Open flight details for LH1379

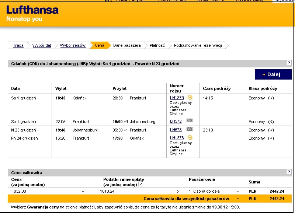(177, 98)
